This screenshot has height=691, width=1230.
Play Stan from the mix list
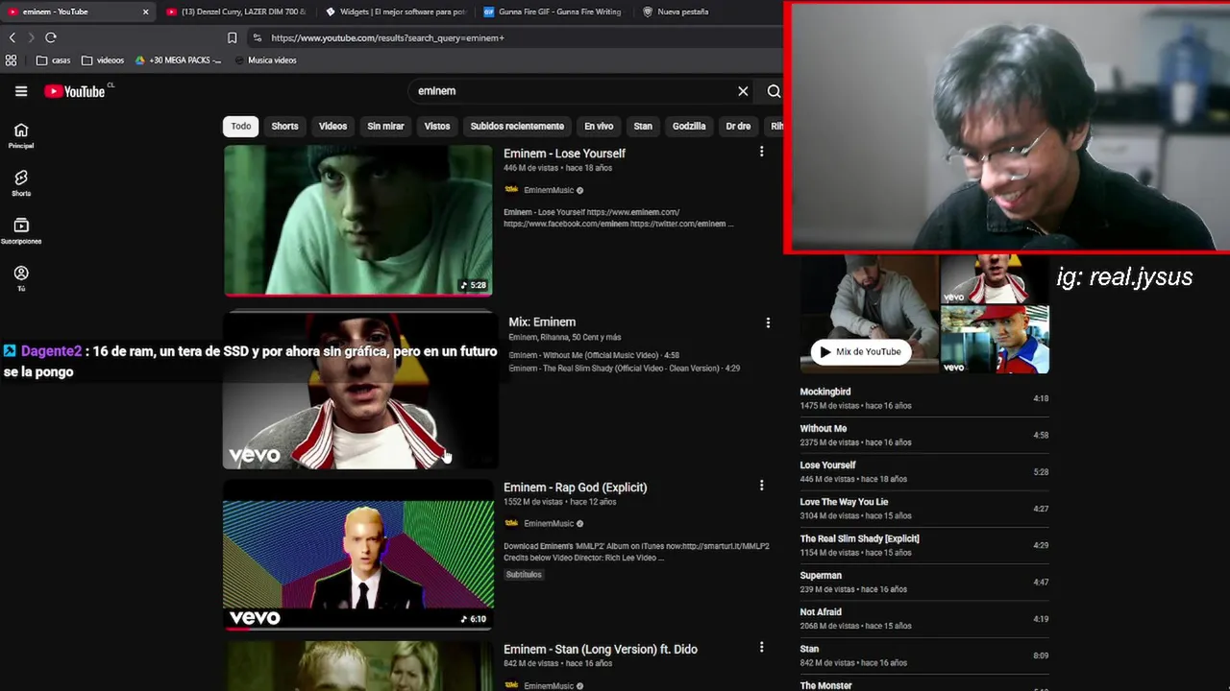(x=924, y=655)
